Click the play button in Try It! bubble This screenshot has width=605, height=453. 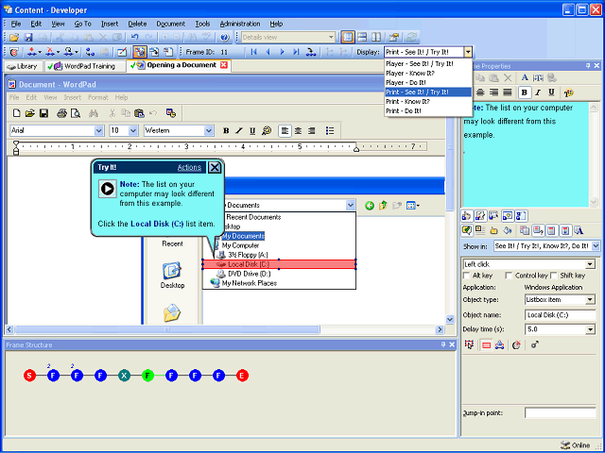(107, 189)
